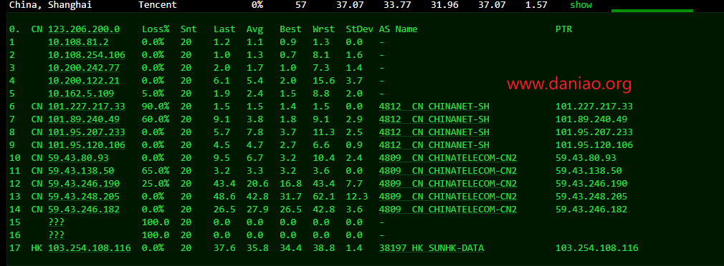Open hop 12 IP 59.43.246.190 link
Image resolution: width=724 pixels, height=266 pixels.
pos(84,184)
